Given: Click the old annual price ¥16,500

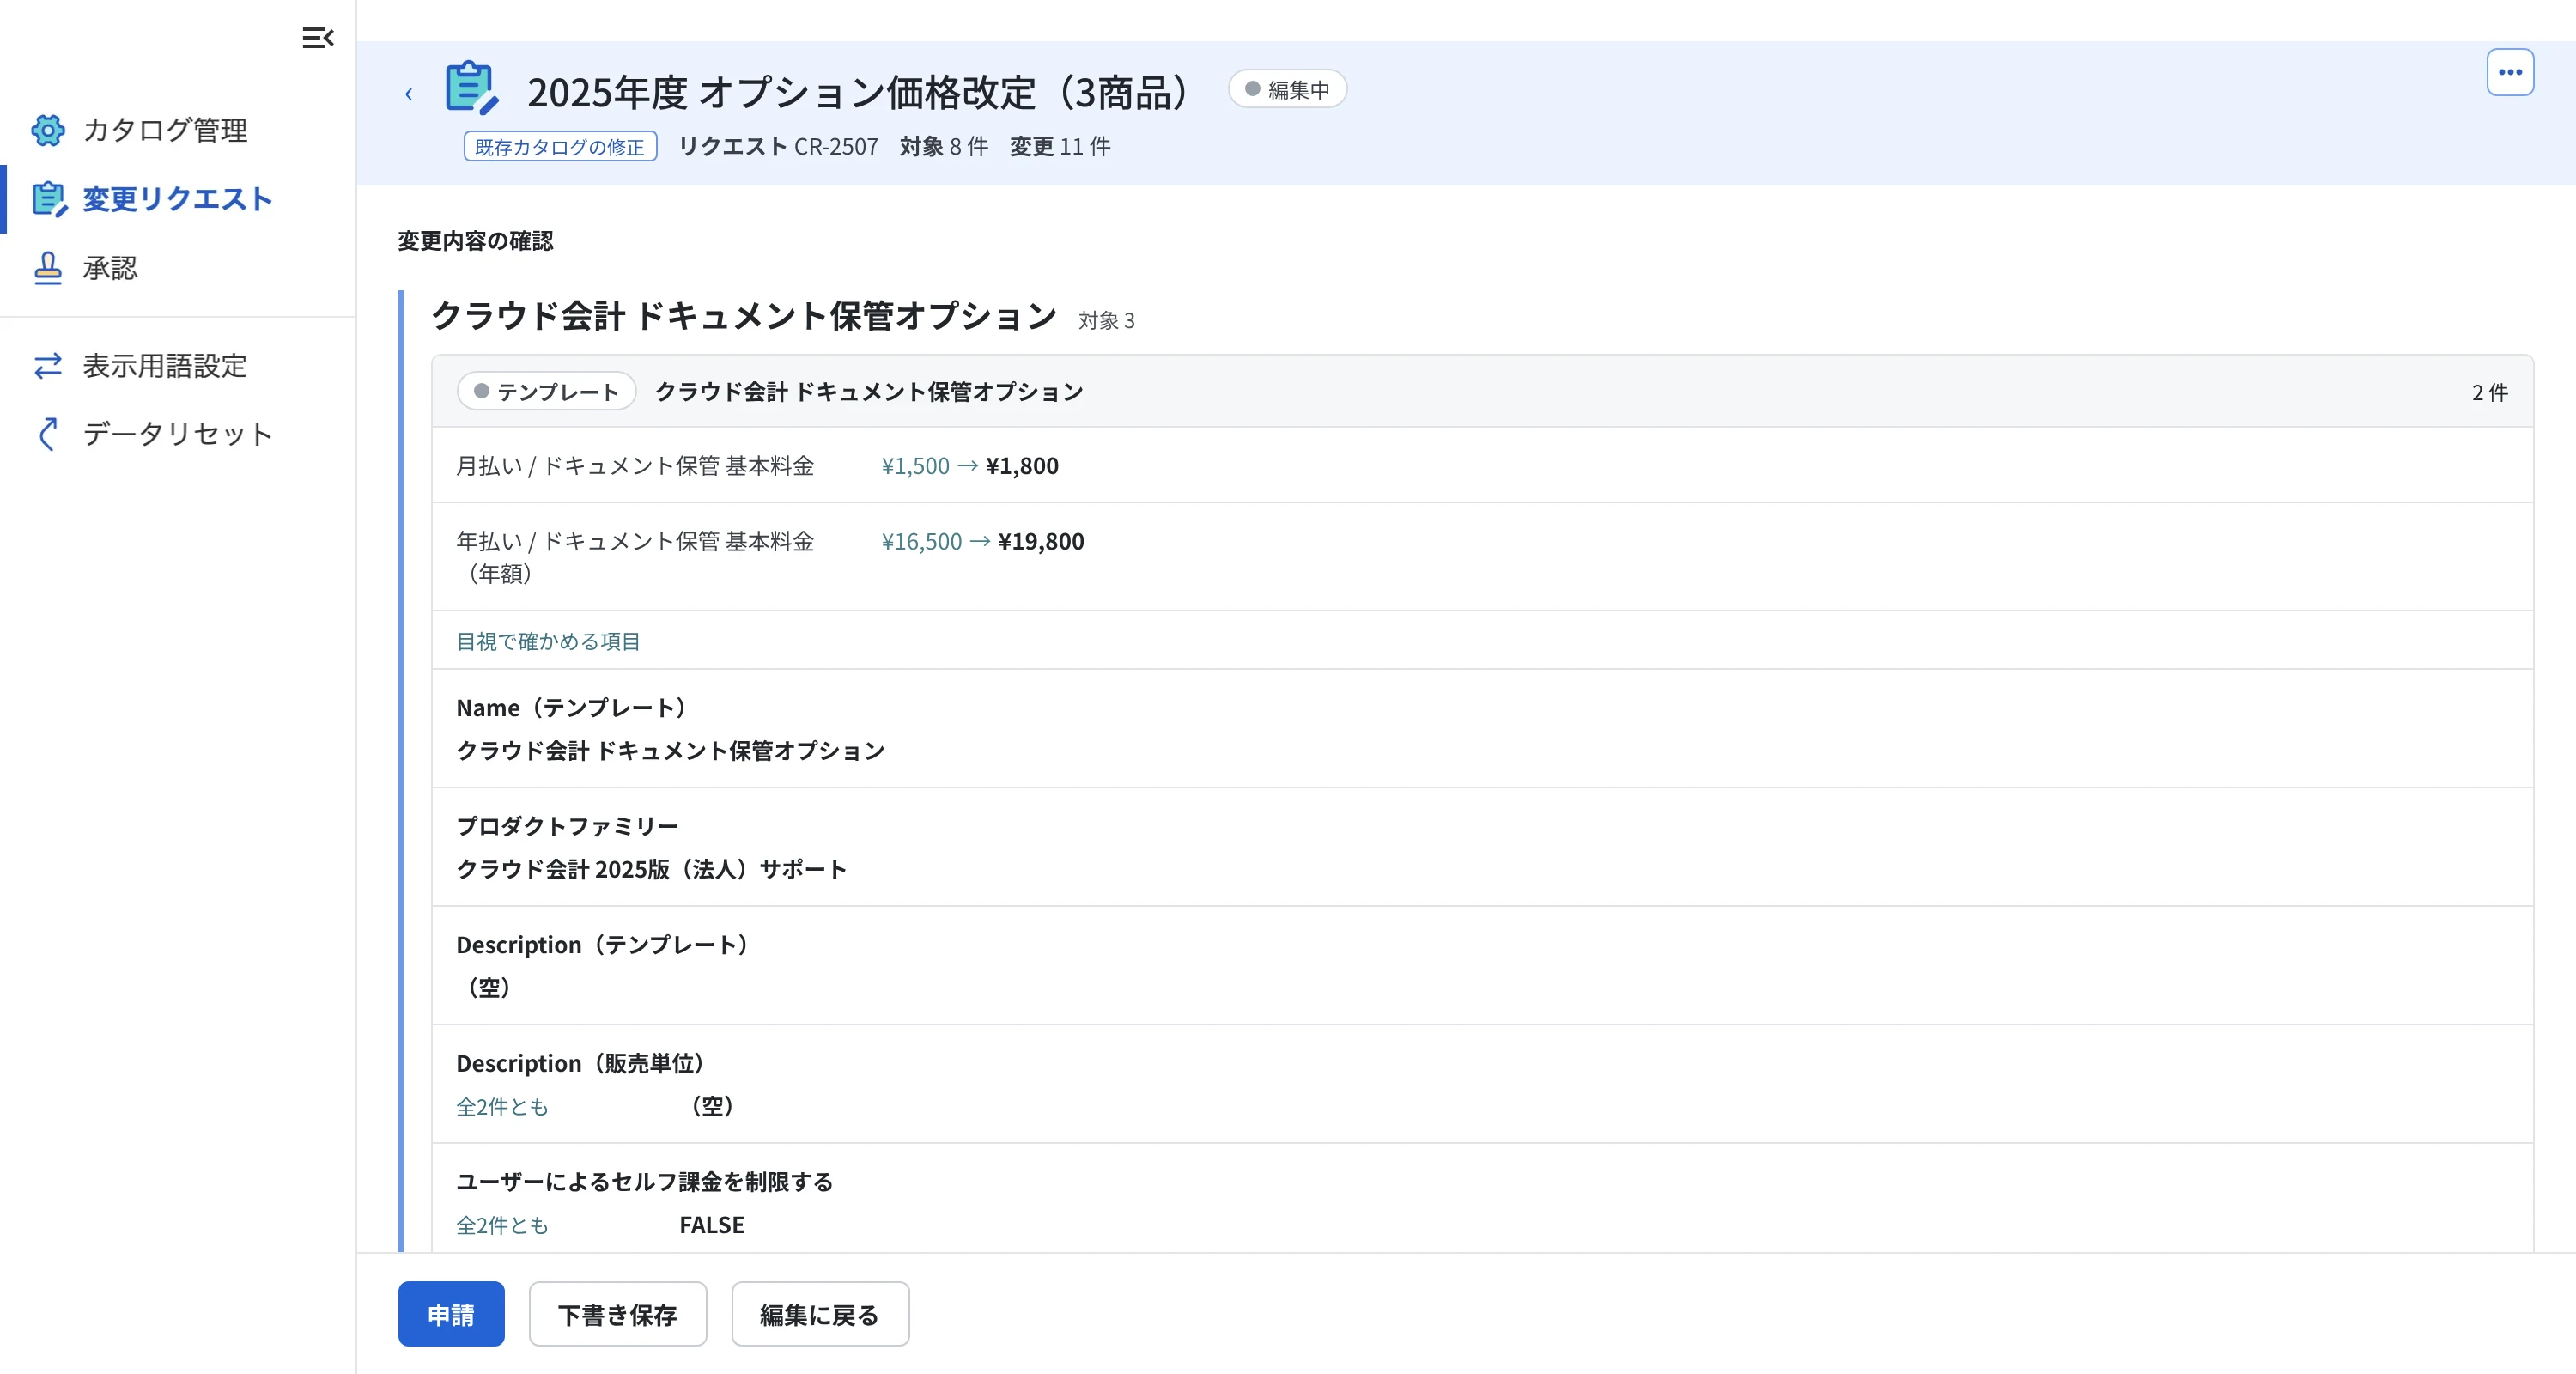Looking at the screenshot, I should 921,541.
